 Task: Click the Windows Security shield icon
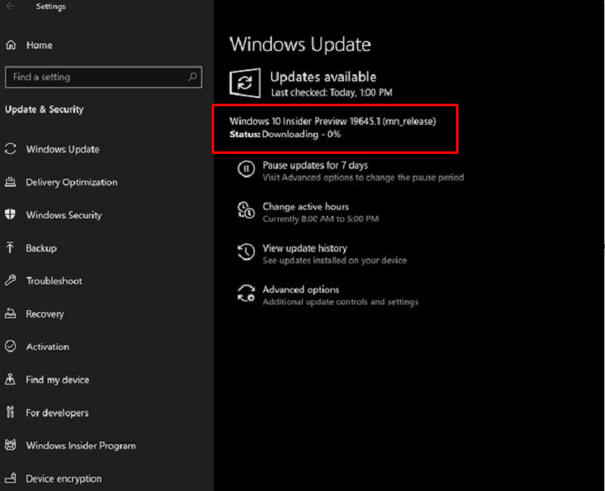[x=10, y=214]
